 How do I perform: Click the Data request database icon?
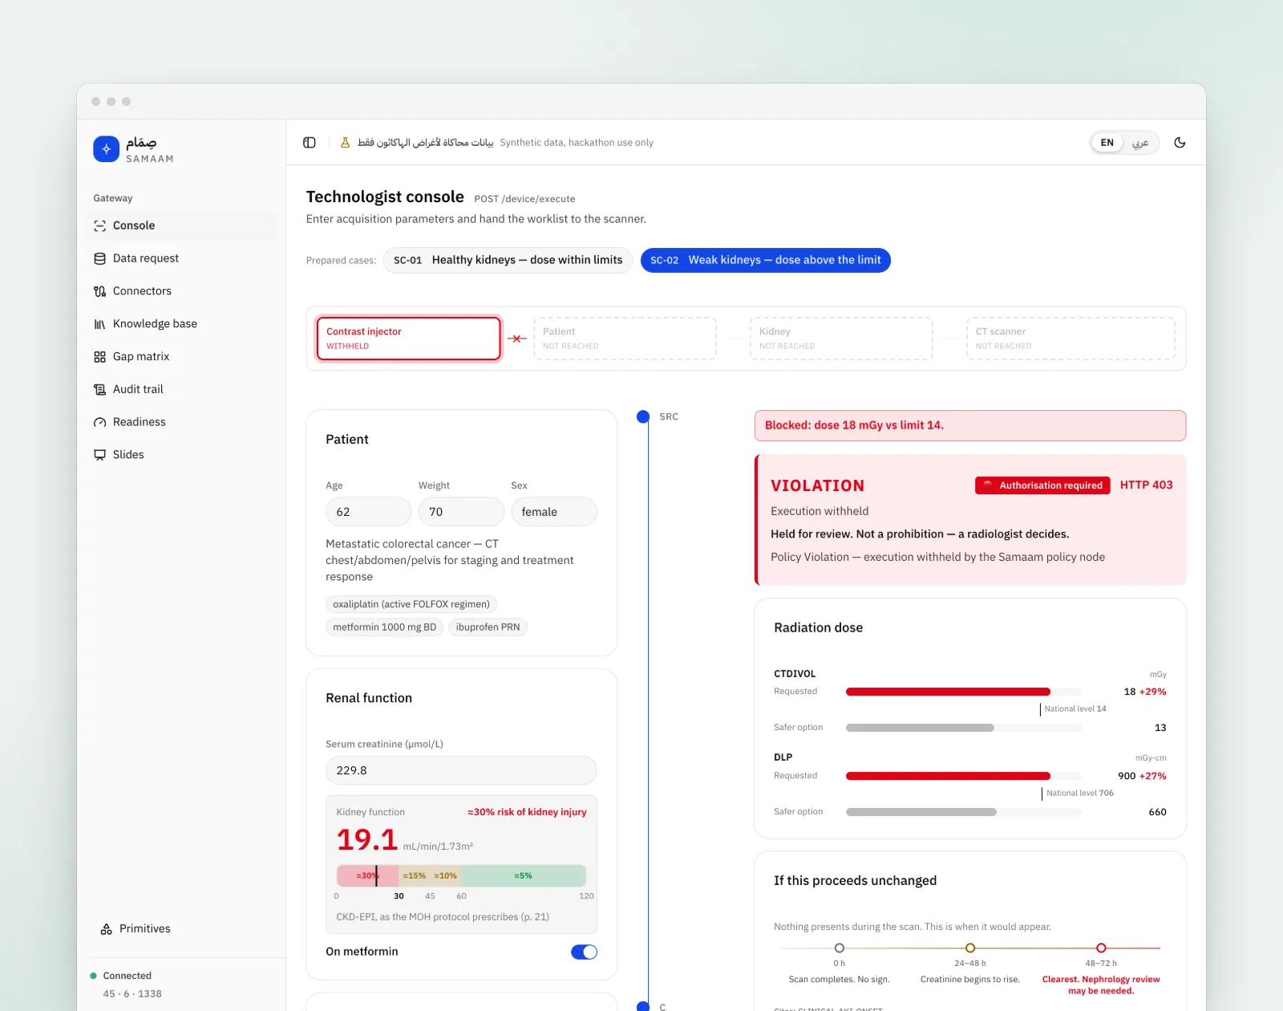click(x=100, y=258)
